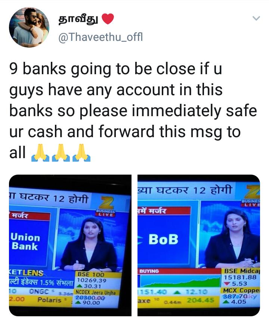This screenshot has width=269, height=326.
Task: Click the green stock chart area
Action: coord(179,281)
